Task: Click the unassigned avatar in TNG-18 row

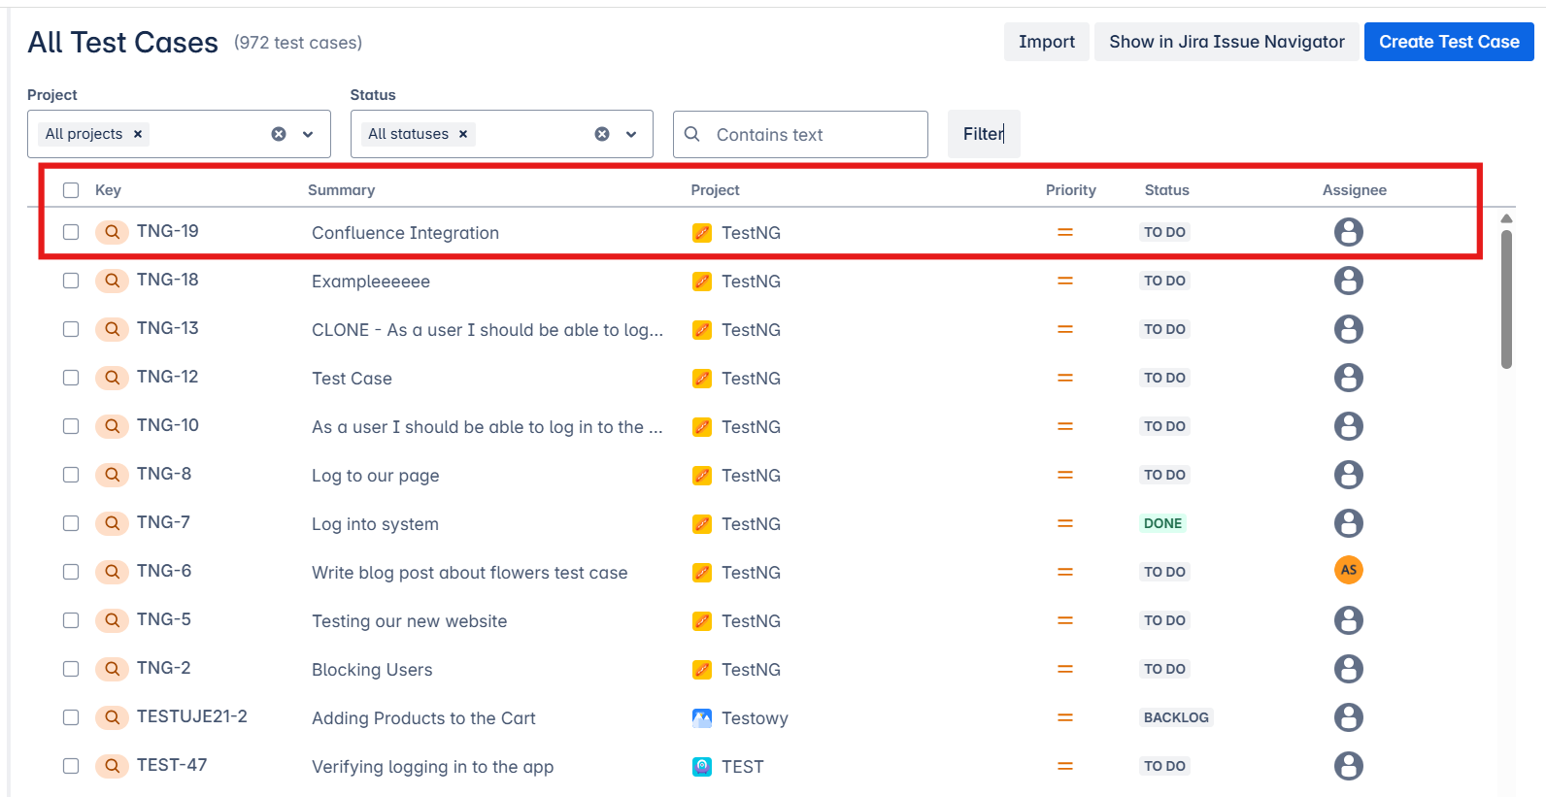Action: coord(1349,281)
